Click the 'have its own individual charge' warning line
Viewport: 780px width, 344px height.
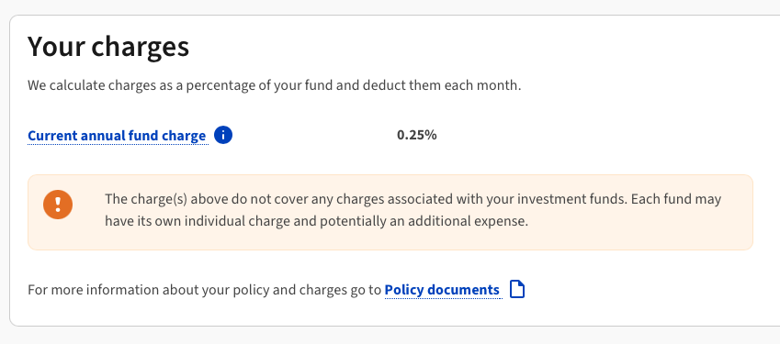(316, 221)
